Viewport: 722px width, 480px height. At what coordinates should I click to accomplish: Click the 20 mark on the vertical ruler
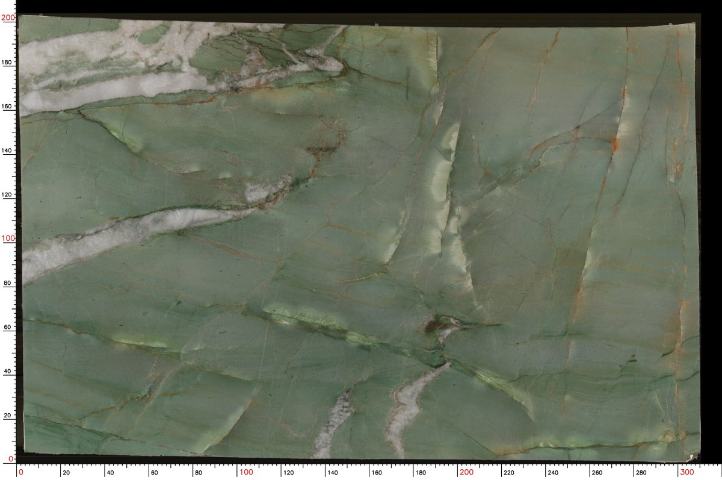point(8,415)
